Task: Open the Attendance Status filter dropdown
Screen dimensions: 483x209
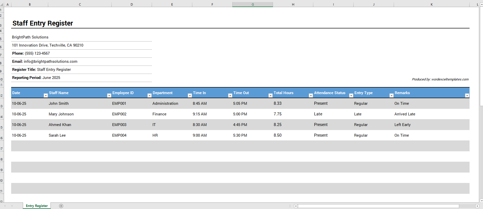Action: click(351, 95)
